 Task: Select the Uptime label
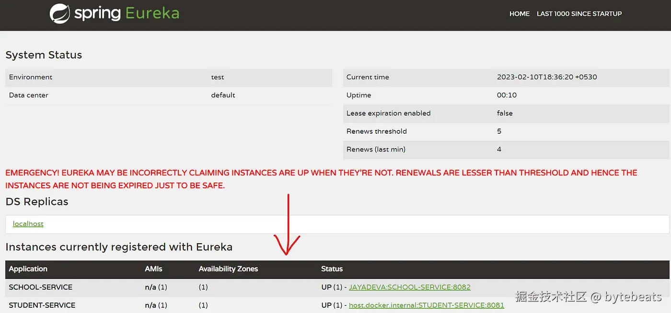pos(359,95)
